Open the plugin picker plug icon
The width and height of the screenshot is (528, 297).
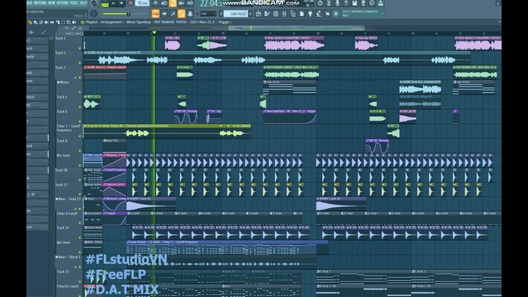[310, 14]
